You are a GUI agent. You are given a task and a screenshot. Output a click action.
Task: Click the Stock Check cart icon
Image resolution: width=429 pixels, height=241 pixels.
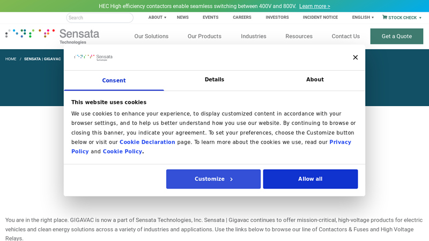[384, 17]
